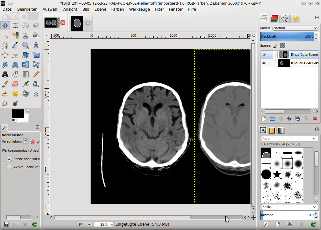The height and width of the screenshot is (230, 321).
Task: Adjust the Deckkraft opacity slider
Action: click(x=287, y=36)
